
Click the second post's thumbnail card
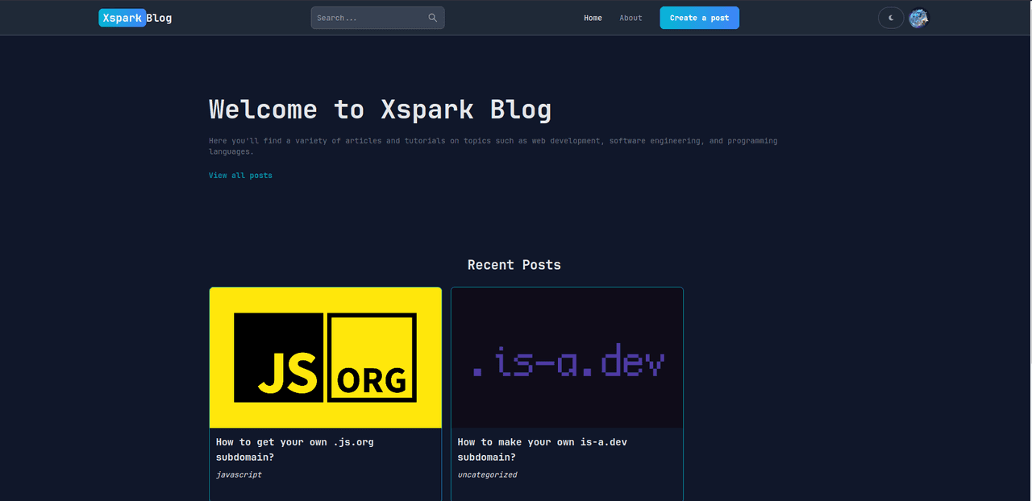point(566,357)
